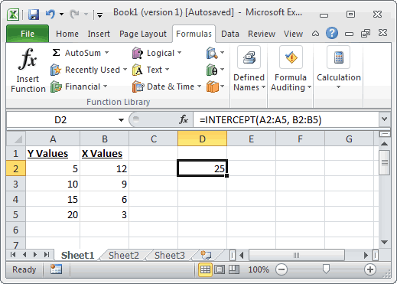Expand the Logical dropdown arrow
The height and width of the screenshot is (284, 397).
(180, 53)
